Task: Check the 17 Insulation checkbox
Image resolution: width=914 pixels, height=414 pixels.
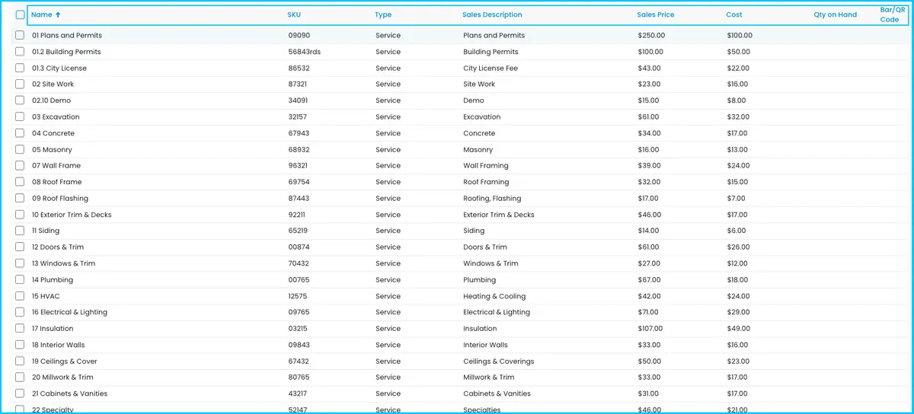Action: pos(20,328)
